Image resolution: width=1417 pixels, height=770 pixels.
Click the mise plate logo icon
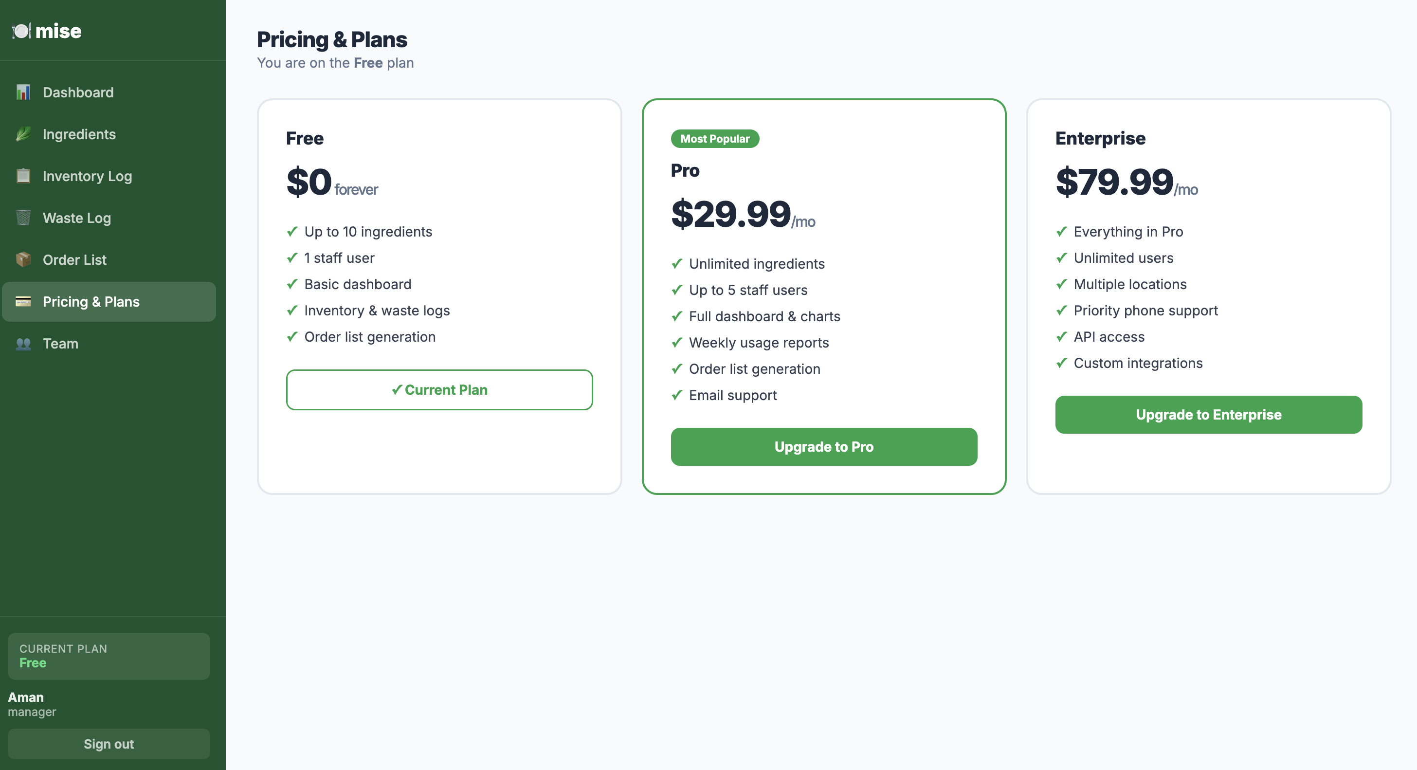(21, 31)
